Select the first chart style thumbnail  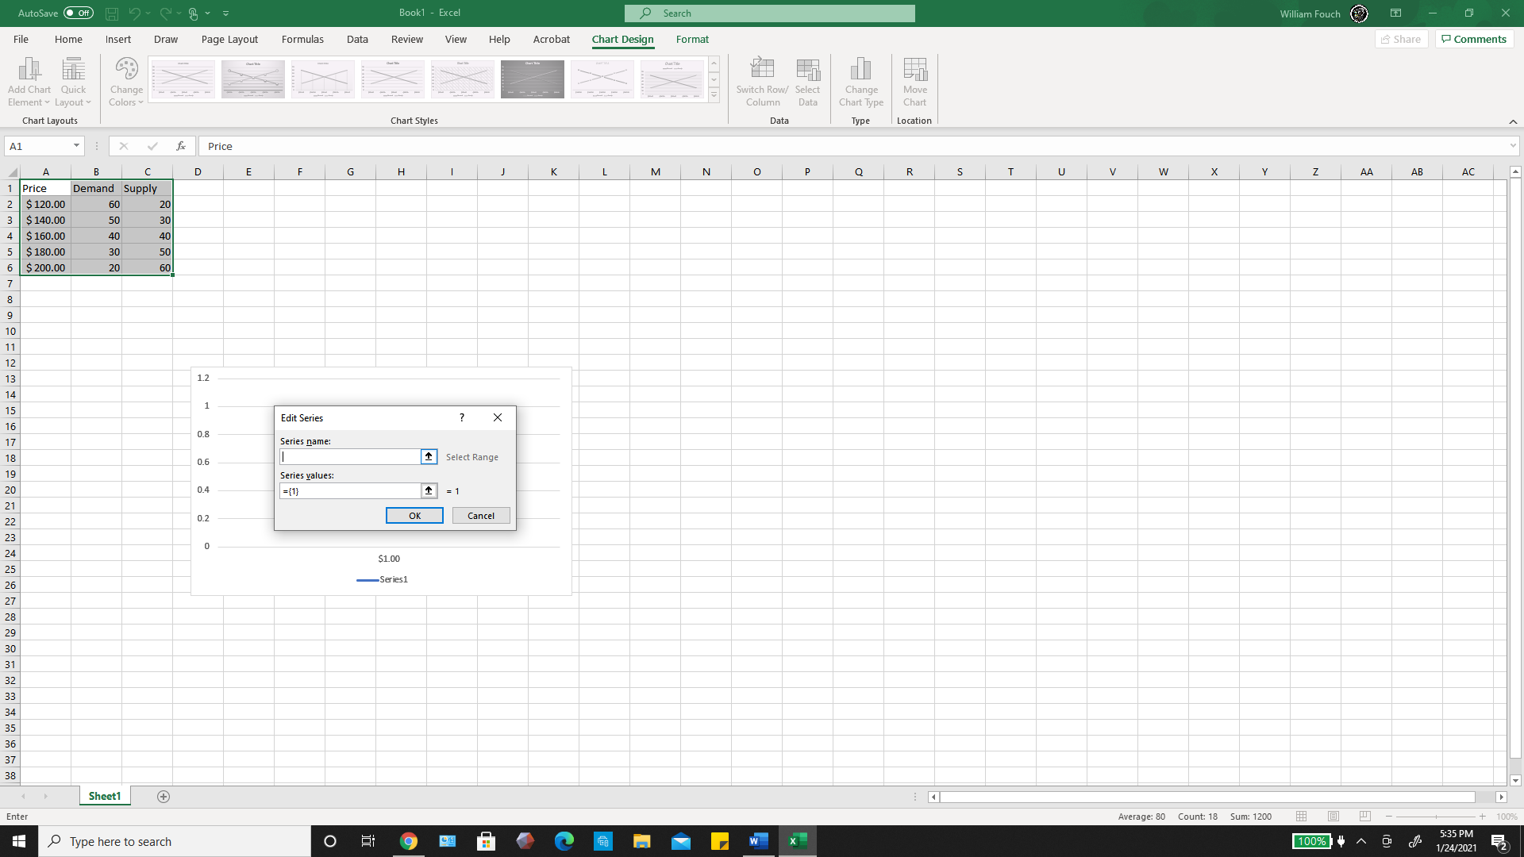183,79
